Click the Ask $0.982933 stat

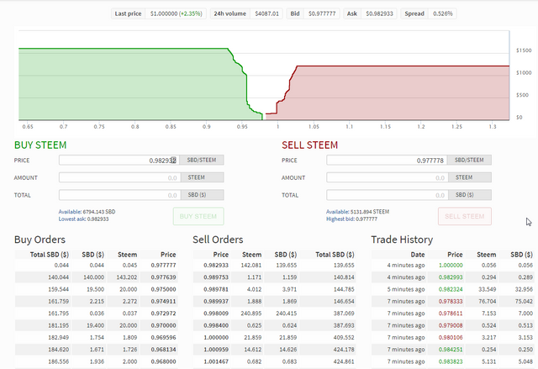[x=370, y=13]
